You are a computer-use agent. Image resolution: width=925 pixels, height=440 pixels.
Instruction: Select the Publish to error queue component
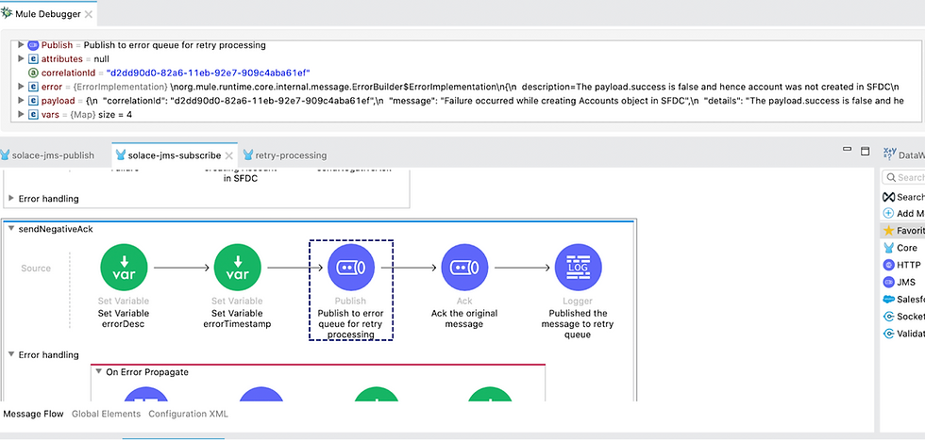pyautogui.click(x=351, y=268)
